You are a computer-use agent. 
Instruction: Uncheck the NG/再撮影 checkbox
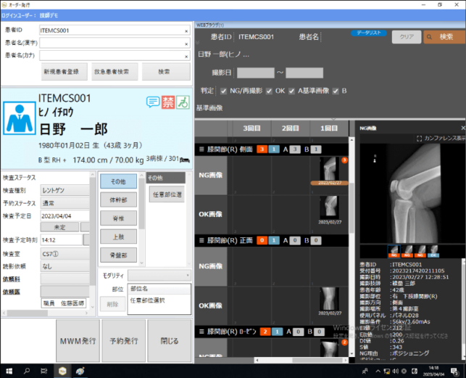(224, 91)
